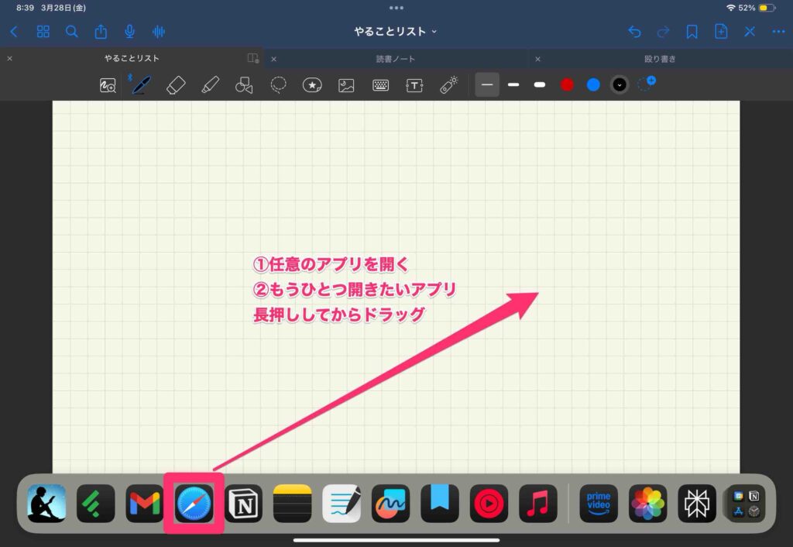Open Safari from the dock
This screenshot has height=547, width=793.
[194, 504]
